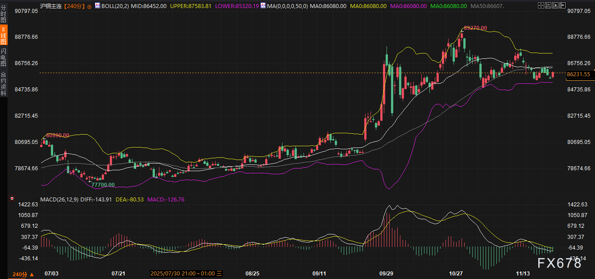Click the orange crosshair icon beside 【240分】
Screen dimensions: 595x279
click(x=90, y=6)
